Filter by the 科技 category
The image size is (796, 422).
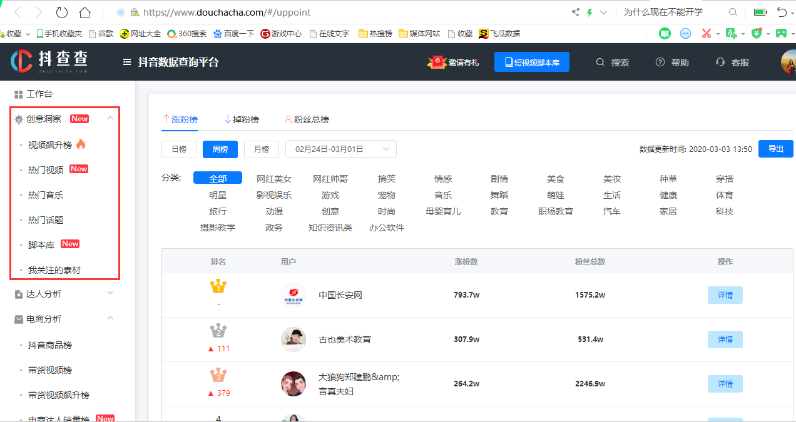click(x=725, y=211)
